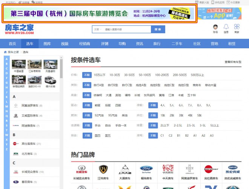This screenshot has height=189, width=249.
Task: Open the 中道岐道 RV thumbnail
Action: point(19,65)
